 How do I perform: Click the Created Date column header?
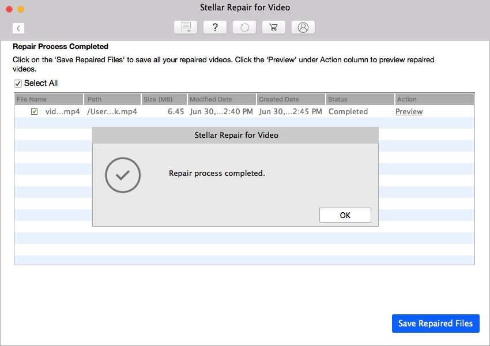[x=291, y=99]
